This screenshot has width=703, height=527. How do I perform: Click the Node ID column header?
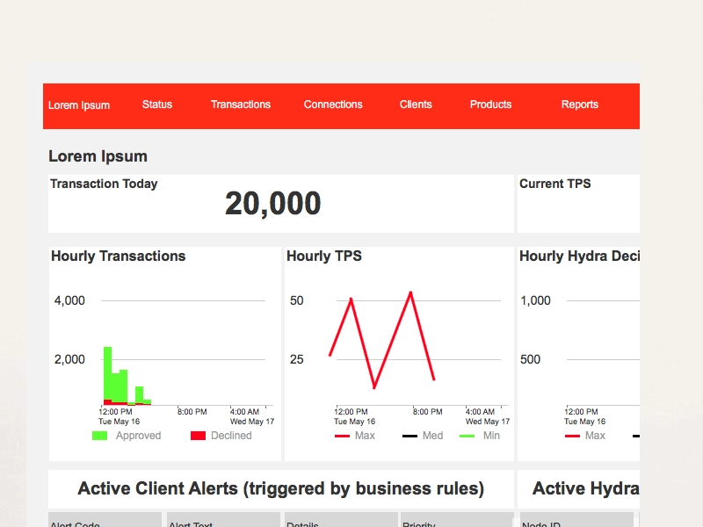click(x=576, y=520)
